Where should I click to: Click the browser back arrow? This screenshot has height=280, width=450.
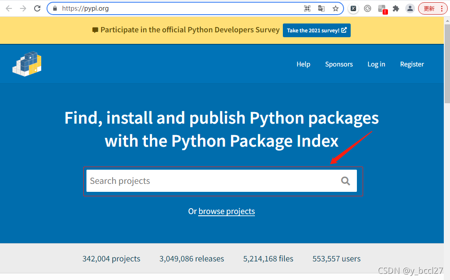(x=9, y=8)
